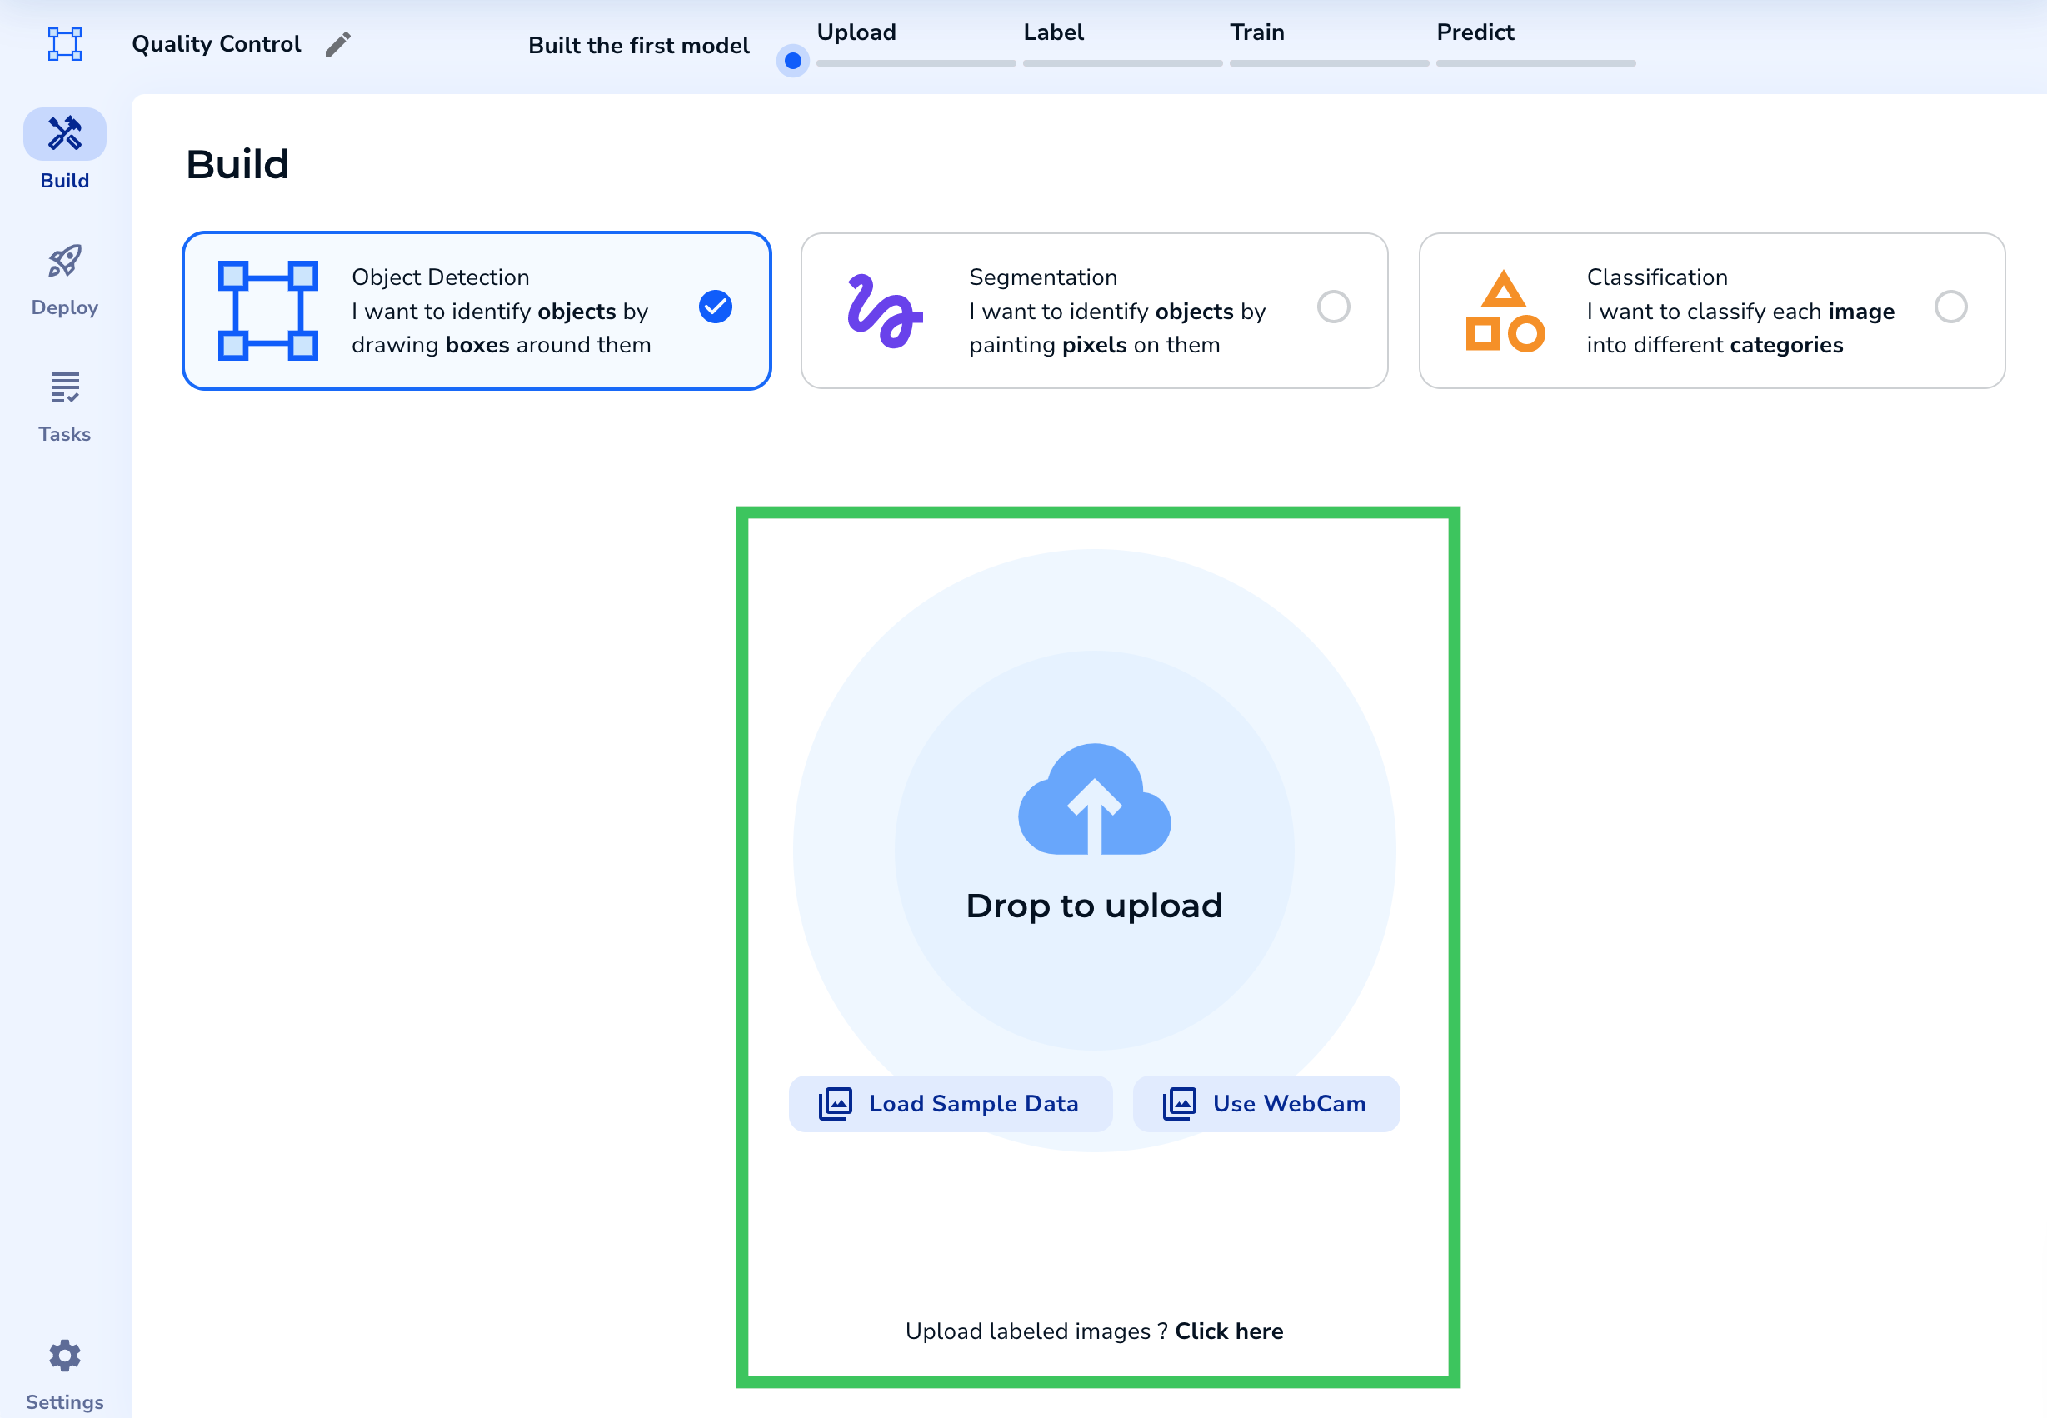
Task: Go to the Label progress step
Action: [x=1054, y=32]
